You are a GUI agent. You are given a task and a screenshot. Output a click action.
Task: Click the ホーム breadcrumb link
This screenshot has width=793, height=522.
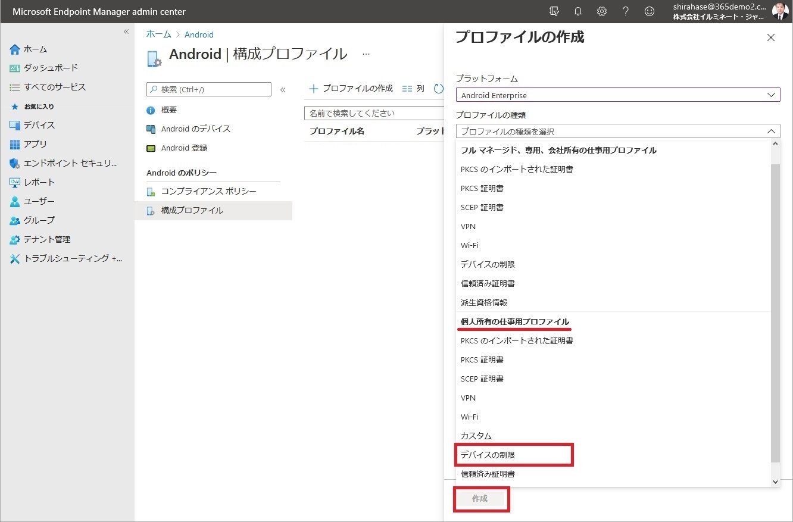(x=159, y=35)
